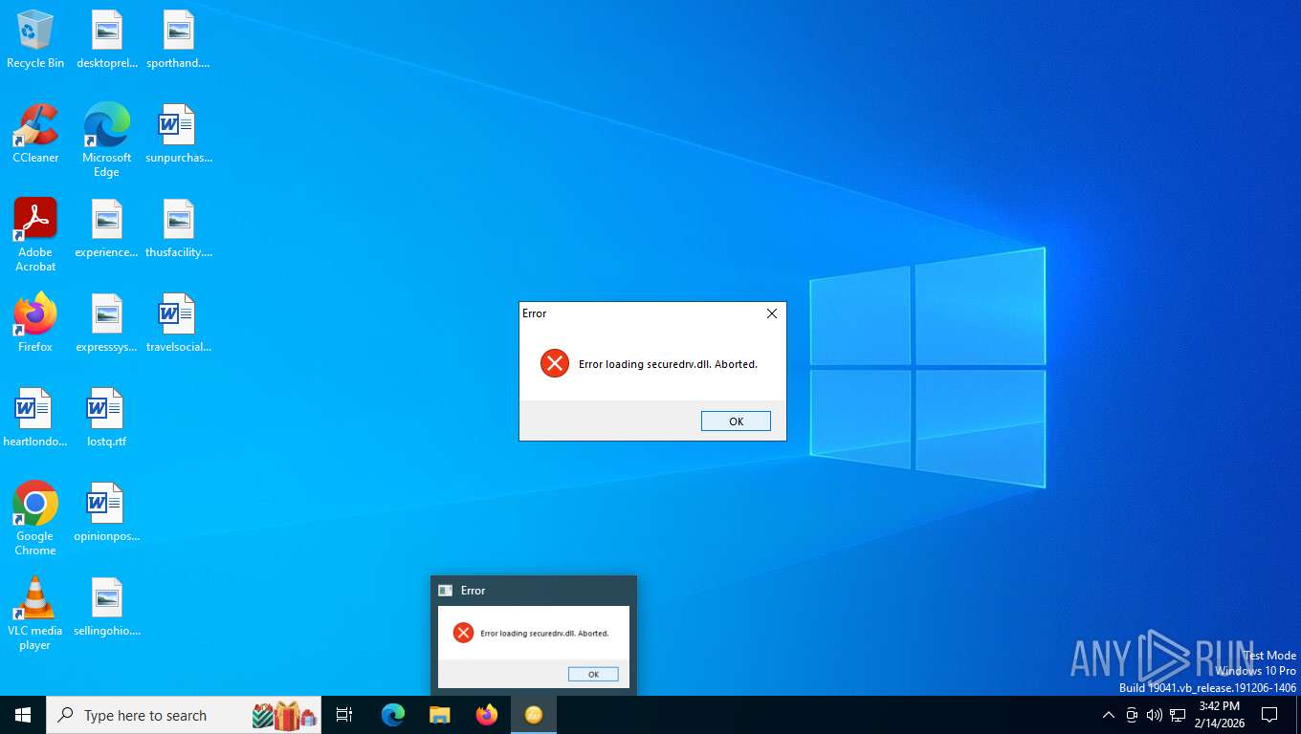Select the opinionpos... Word document
1301x734 pixels.
coord(106,512)
